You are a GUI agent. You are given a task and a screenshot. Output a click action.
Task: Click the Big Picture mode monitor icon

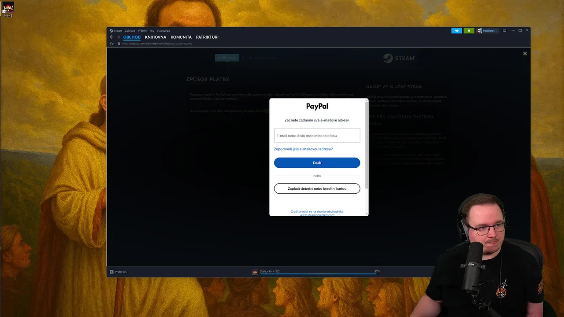pyautogui.click(x=505, y=31)
